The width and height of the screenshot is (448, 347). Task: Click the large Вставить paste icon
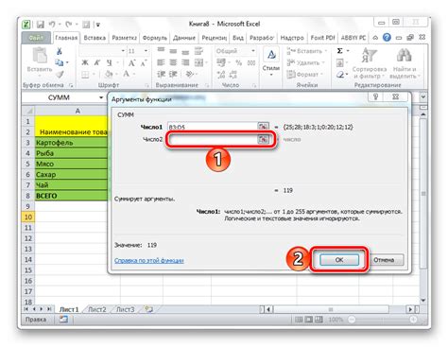pos(40,55)
